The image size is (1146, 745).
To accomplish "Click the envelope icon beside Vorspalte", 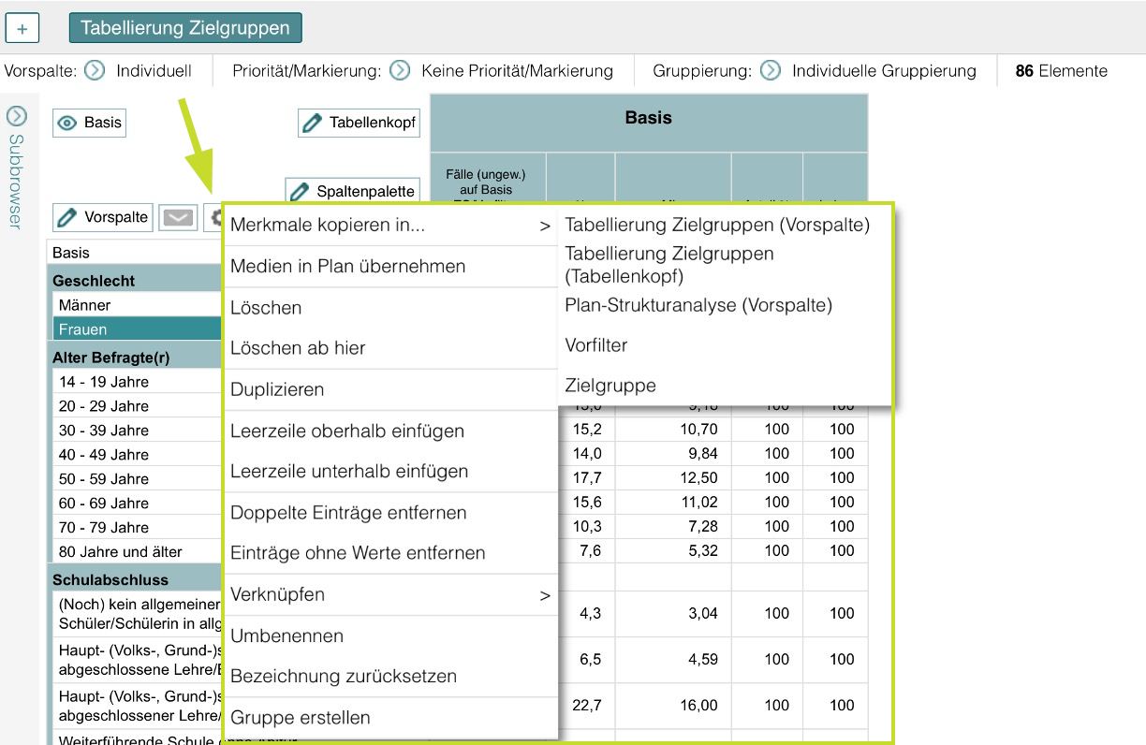I will (178, 216).
